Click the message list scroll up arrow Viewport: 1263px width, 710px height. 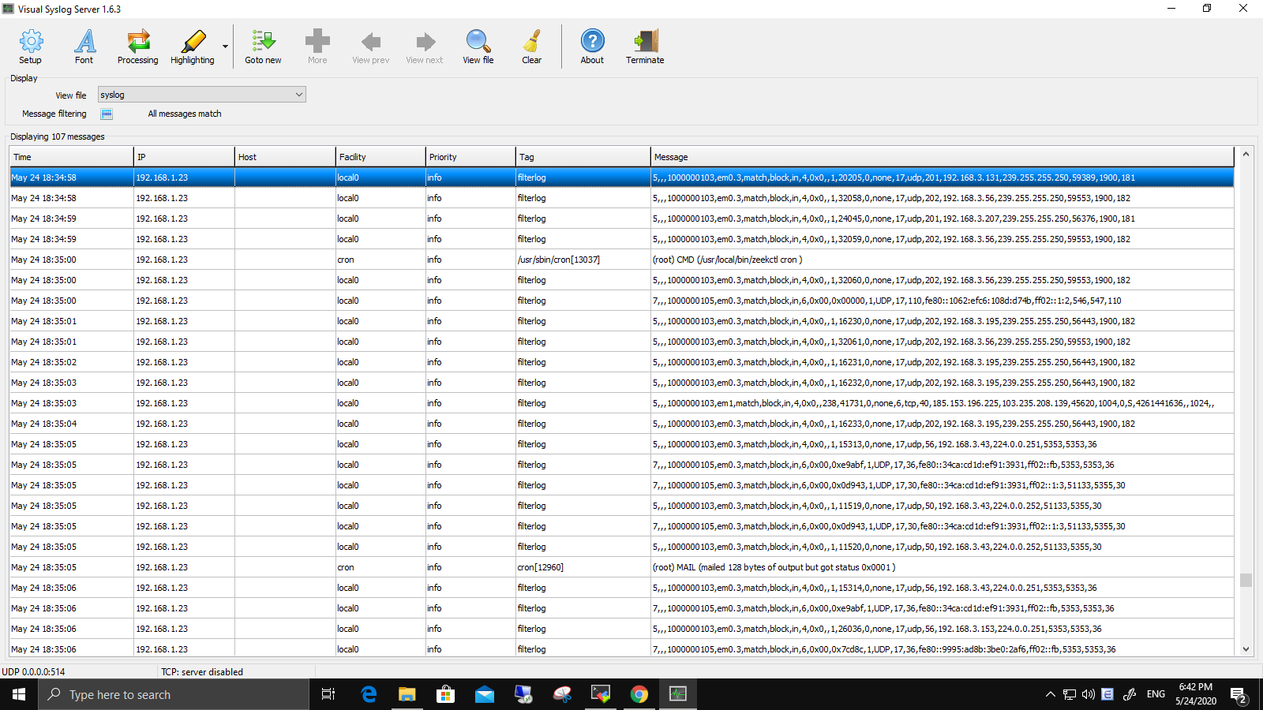point(1246,155)
